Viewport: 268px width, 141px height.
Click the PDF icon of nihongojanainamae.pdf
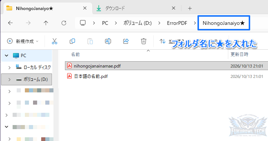pyautogui.click(x=69, y=66)
